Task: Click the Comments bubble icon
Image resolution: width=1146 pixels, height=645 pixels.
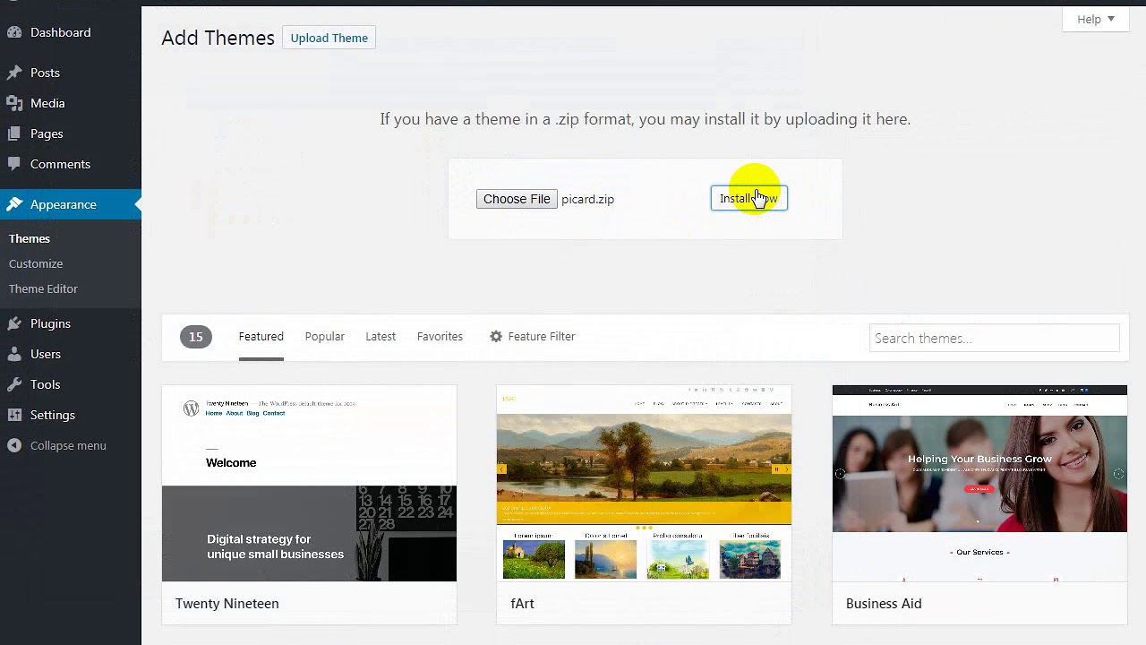Action: click(x=14, y=164)
